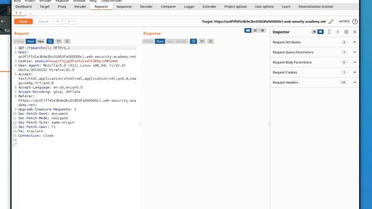Viewport: 372px width, 209px height.
Task: Open the Extender tab
Action: pos(209,6)
